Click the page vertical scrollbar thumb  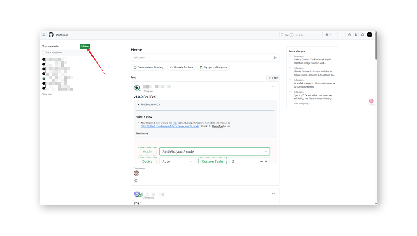tap(376, 46)
